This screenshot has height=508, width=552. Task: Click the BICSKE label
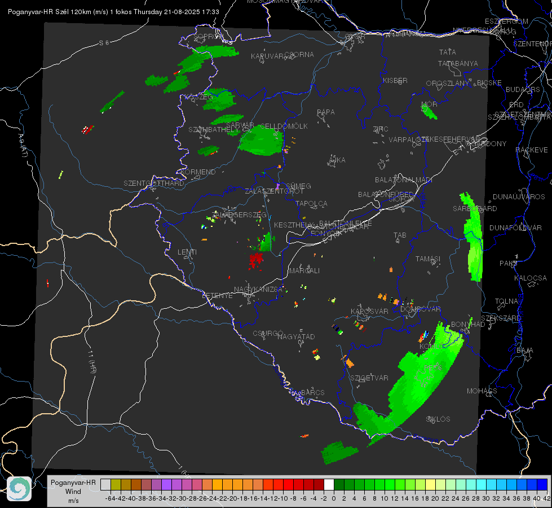click(489, 83)
